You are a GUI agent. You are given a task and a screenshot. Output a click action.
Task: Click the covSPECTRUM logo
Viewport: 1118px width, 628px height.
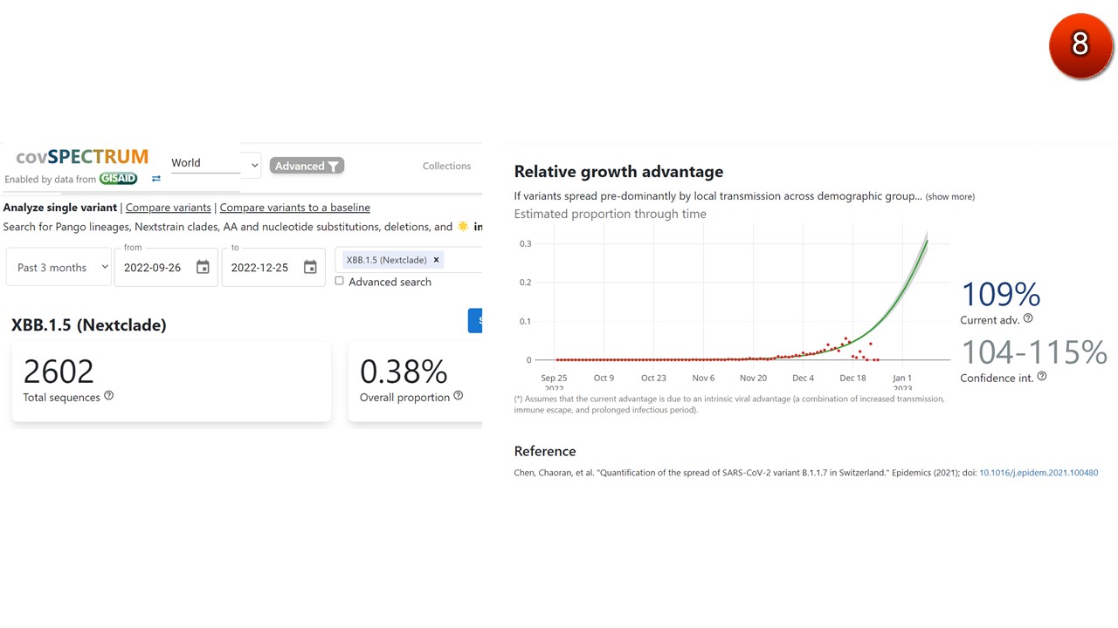click(82, 157)
